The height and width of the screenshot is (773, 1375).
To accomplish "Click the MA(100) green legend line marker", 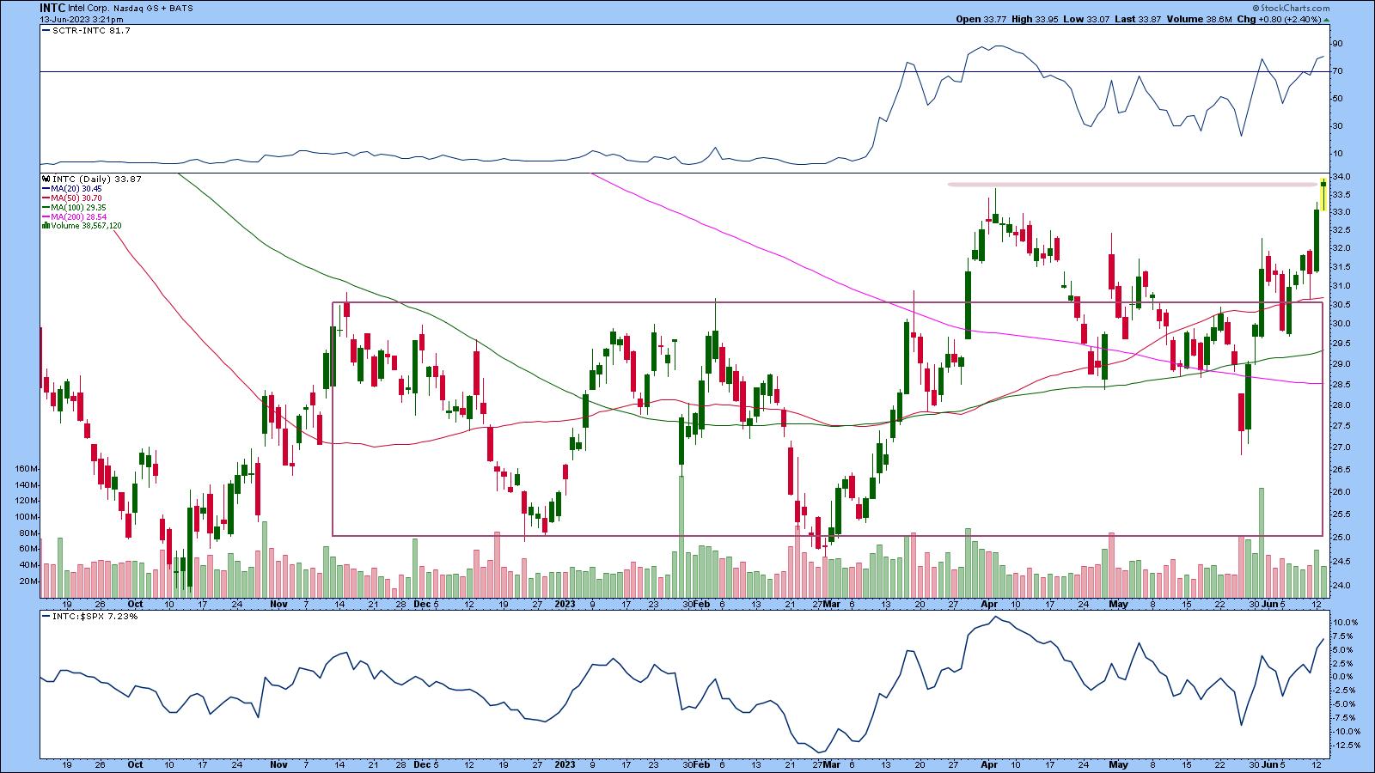I will point(44,208).
